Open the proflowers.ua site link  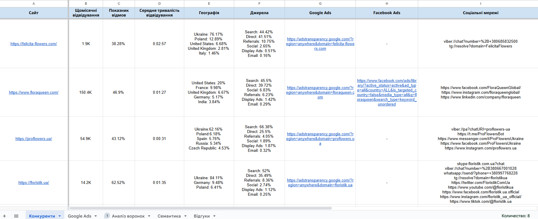click(x=34, y=139)
